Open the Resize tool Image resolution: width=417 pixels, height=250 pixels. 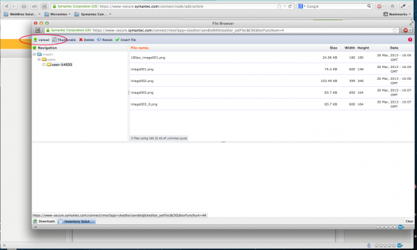[x=104, y=40]
